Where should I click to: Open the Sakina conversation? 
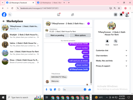click(21, 45)
